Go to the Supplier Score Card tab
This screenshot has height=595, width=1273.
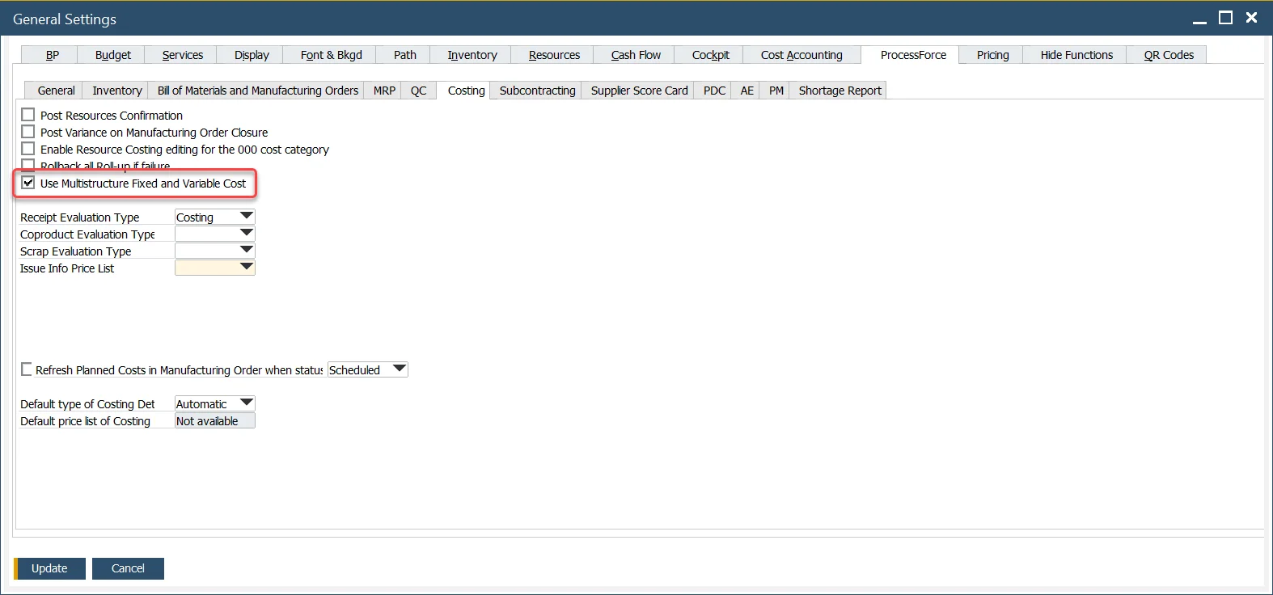point(639,91)
